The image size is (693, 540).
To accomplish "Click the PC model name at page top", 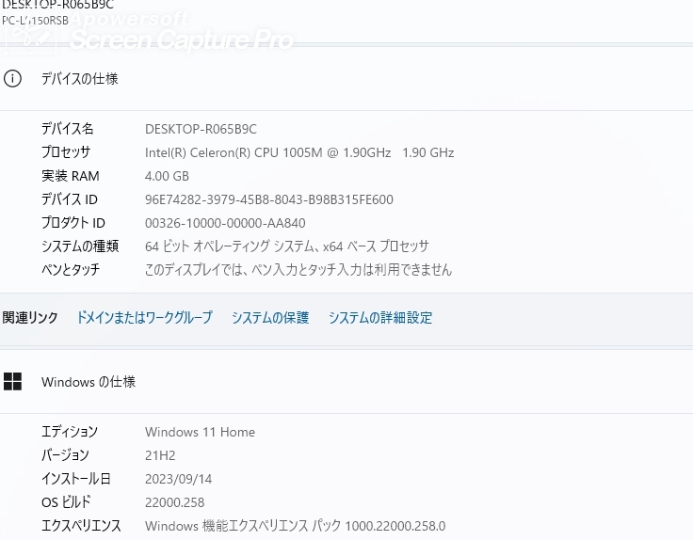I will pos(36,21).
